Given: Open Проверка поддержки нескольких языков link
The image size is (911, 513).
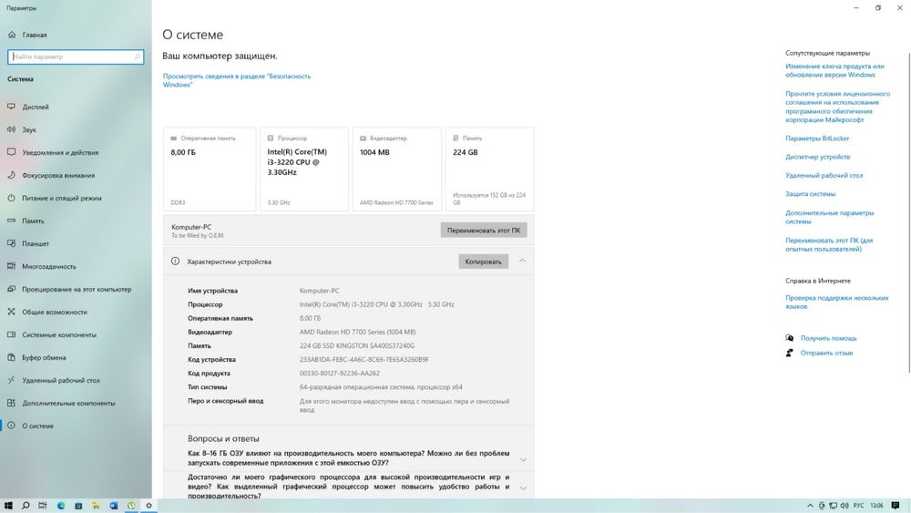Looking at the screenshot, I should click(x=836, y=302).
